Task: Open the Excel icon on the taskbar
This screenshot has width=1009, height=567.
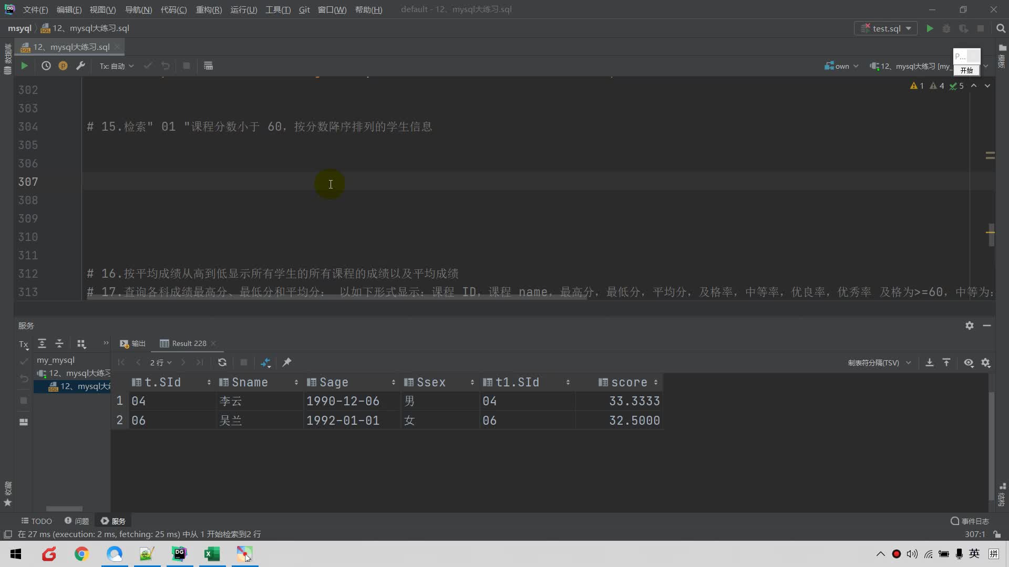Action: click(212, 553)
